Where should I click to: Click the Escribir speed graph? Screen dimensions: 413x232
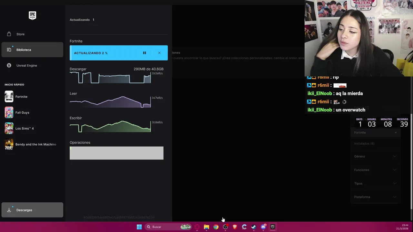tap(110, 126)
